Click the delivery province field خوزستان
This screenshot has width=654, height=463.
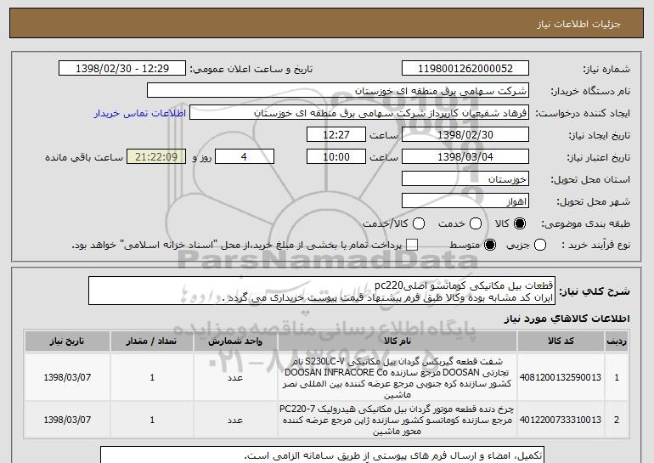point(465,179)
